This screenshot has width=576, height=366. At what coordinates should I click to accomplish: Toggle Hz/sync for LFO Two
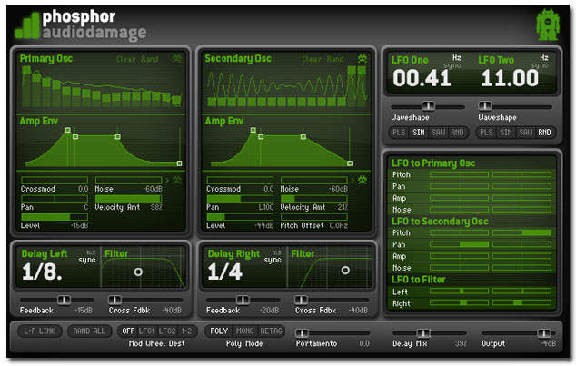541,62
